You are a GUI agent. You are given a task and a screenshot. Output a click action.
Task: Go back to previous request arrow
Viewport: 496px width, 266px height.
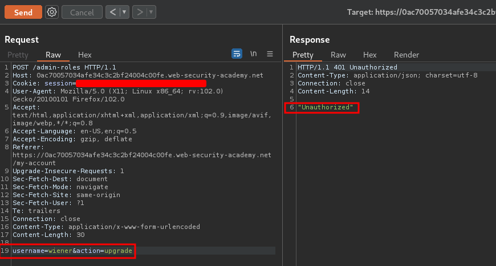coord(113,12)
